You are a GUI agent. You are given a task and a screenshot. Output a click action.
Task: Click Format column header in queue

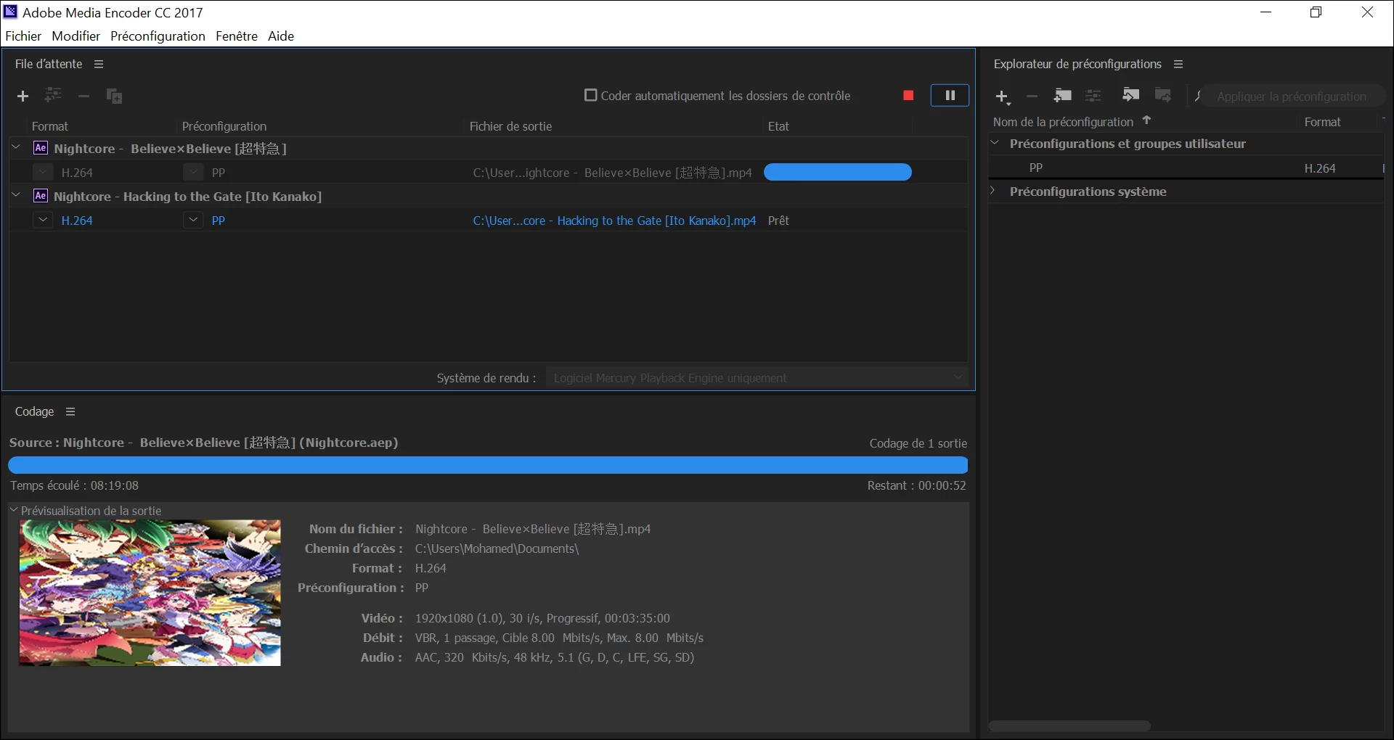(x=49, y=126)
